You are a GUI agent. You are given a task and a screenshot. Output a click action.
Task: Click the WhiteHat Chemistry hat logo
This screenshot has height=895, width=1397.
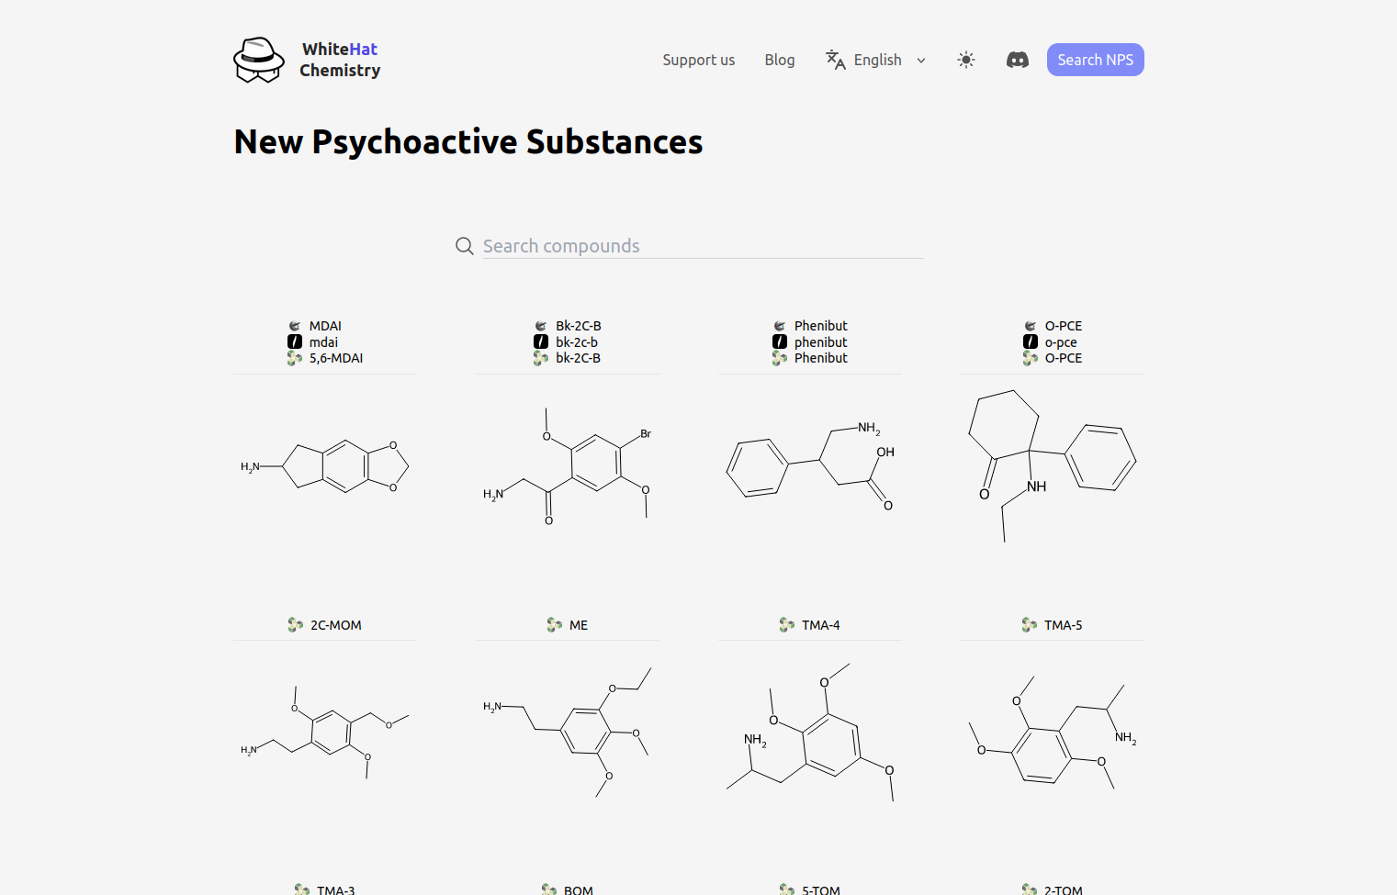[258, 59]
